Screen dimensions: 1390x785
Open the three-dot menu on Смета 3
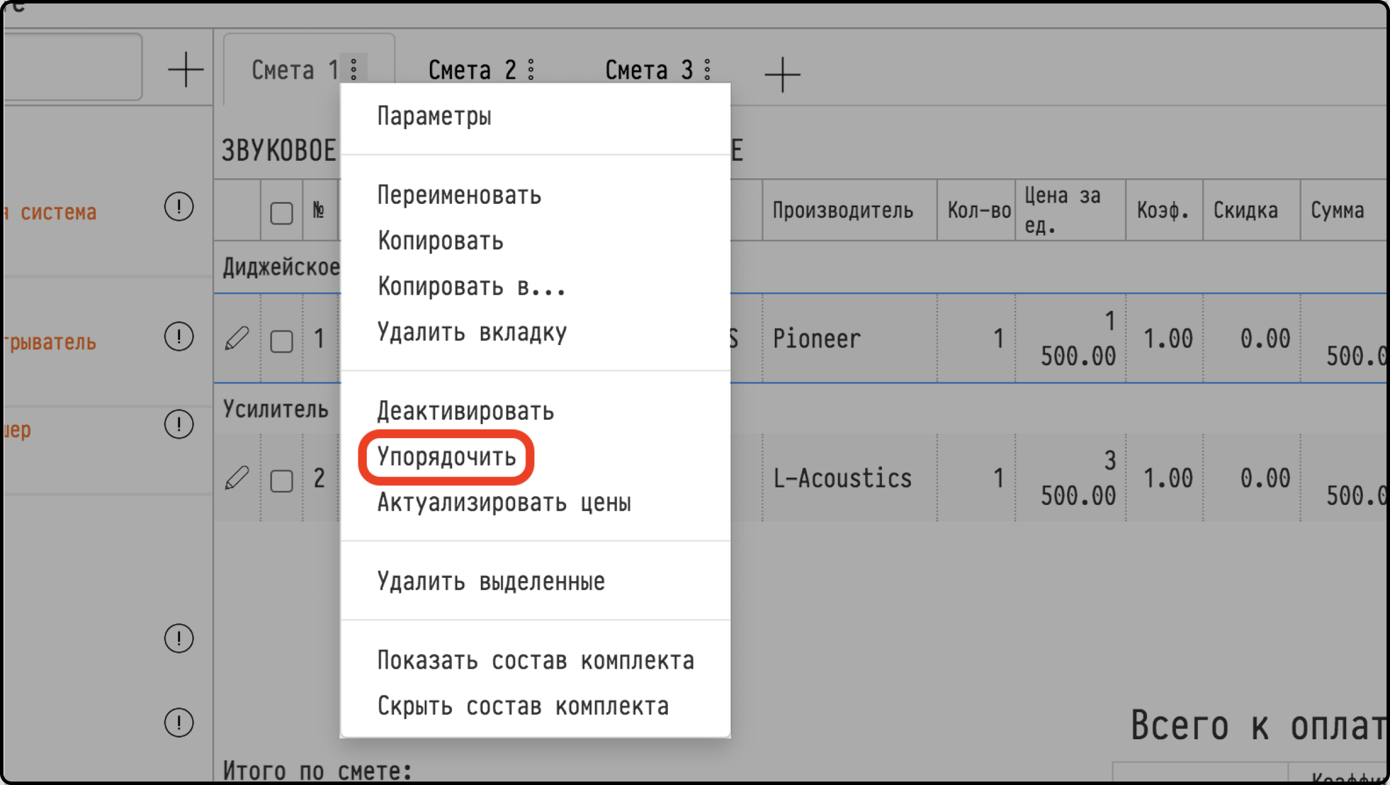708,70
